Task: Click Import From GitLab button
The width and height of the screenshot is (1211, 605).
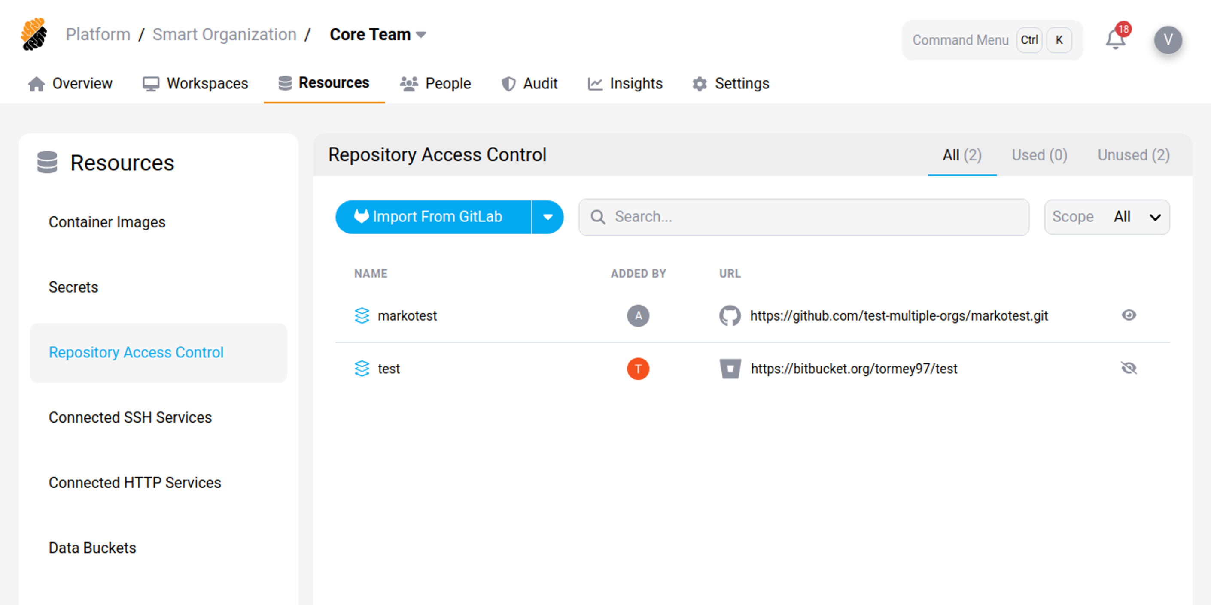Action: click(433, 217)
